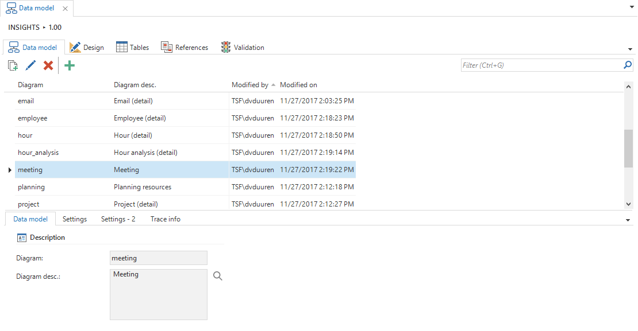Viewport: 638px width, 331px height.
Task: Open the Trace info tab
Action: [165, 219]
